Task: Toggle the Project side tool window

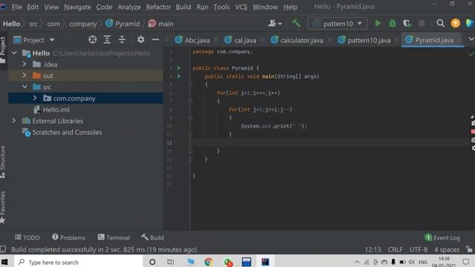Action: [3, 50]
